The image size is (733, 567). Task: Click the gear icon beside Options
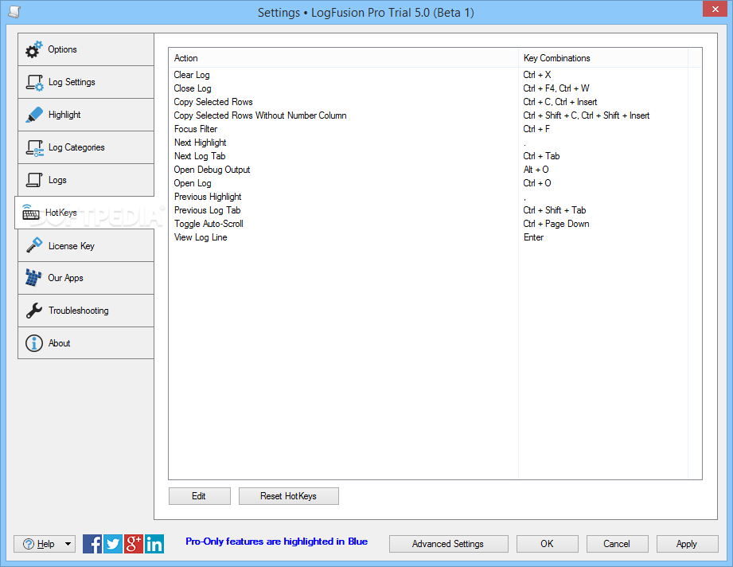click(x=33, y=49)
